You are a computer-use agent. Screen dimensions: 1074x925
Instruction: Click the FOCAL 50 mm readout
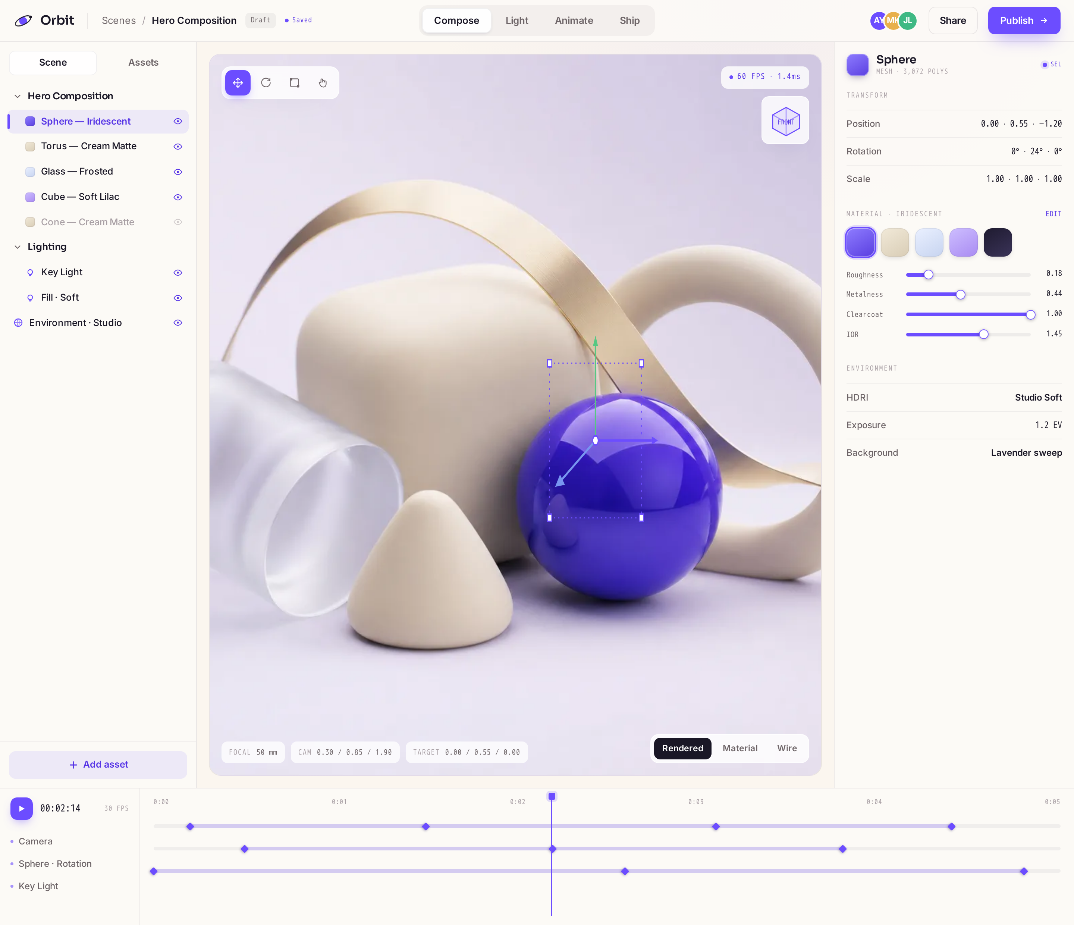pyautogui.click(x=253, y=752)
